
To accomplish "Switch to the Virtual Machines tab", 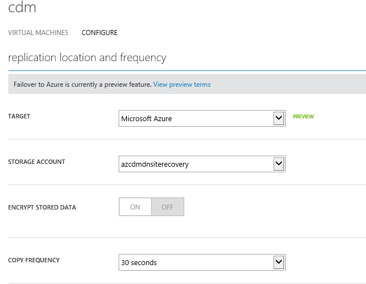I will (x=38, y=33).
